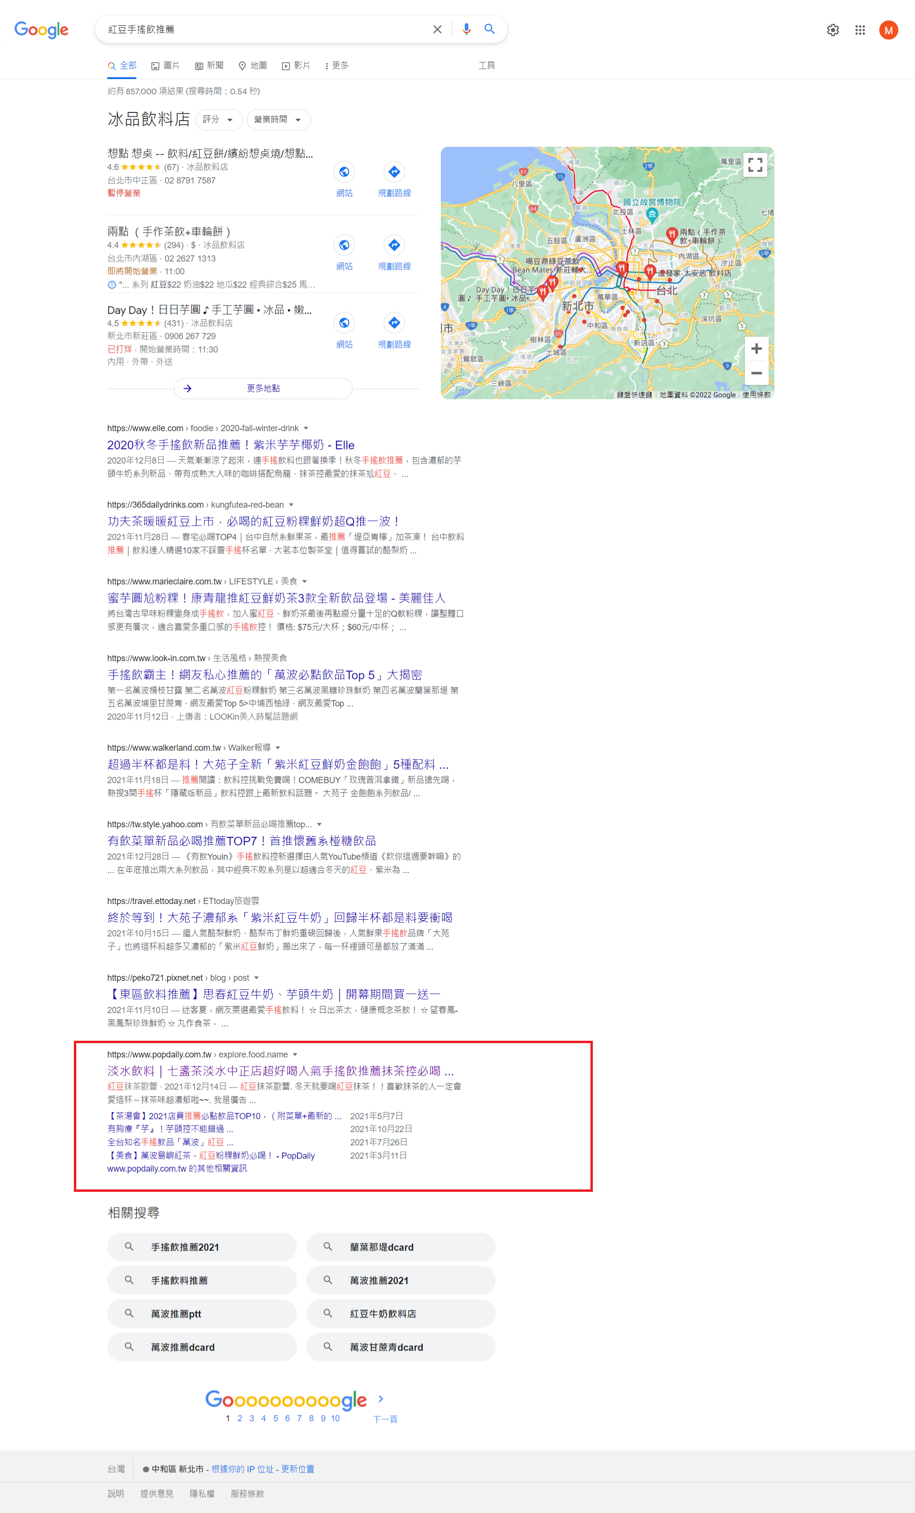Click the Google logo
This screenshot has width=915, height=1513.
pos(41,30)
